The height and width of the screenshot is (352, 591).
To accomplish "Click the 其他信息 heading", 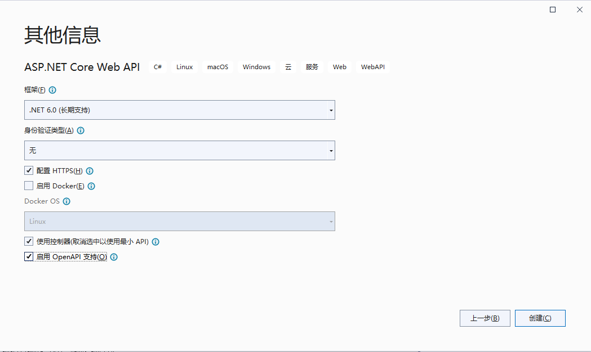I will [62, 35].
